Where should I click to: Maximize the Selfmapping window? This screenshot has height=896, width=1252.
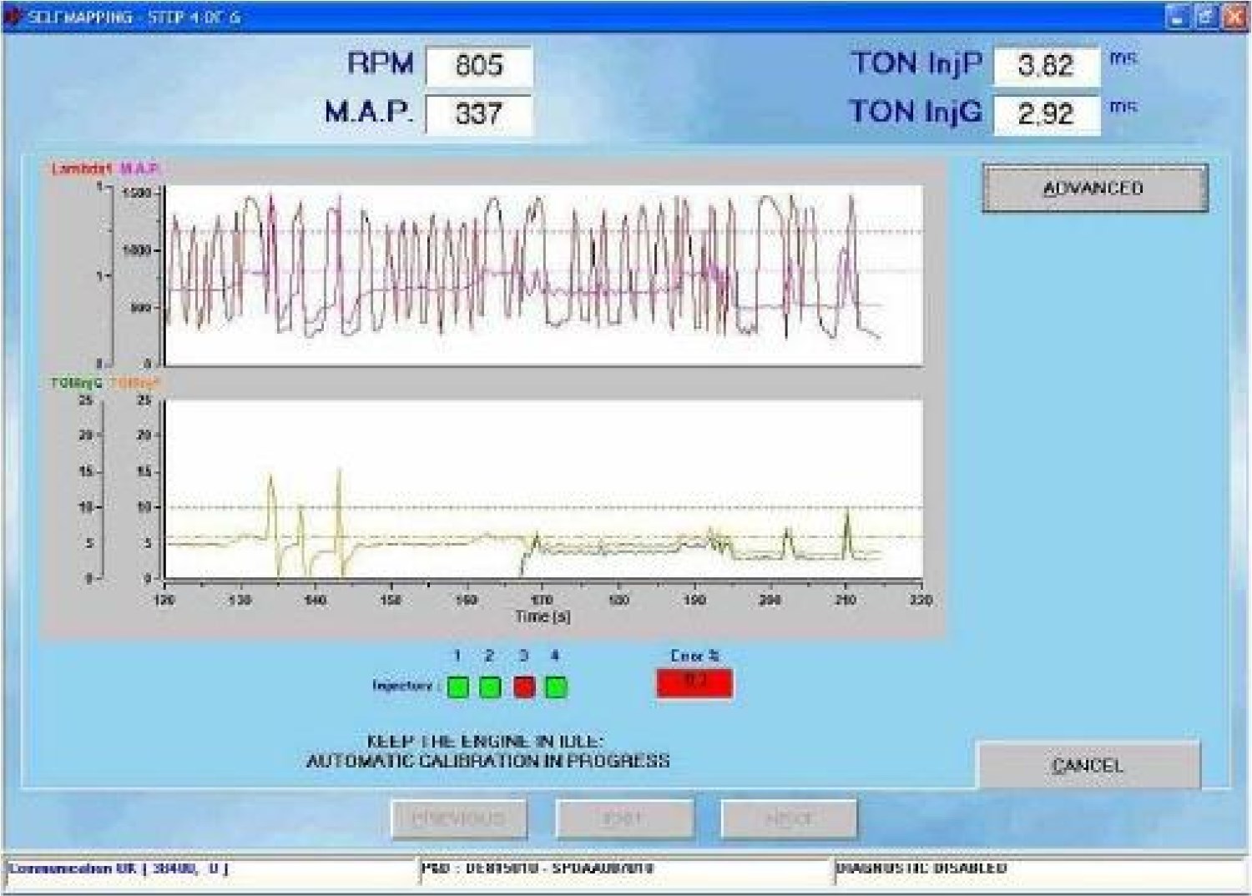point(1206,17)
